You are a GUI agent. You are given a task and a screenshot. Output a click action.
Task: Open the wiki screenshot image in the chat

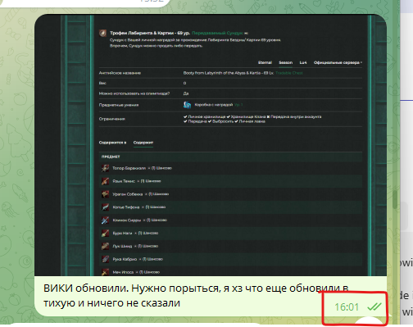point(211,145)
